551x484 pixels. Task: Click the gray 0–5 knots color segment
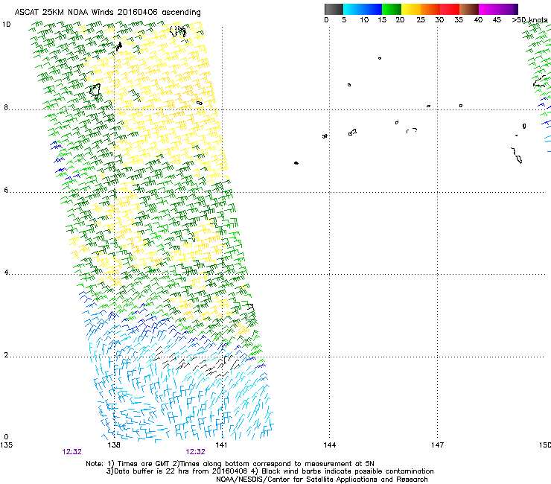click(334, 9)
